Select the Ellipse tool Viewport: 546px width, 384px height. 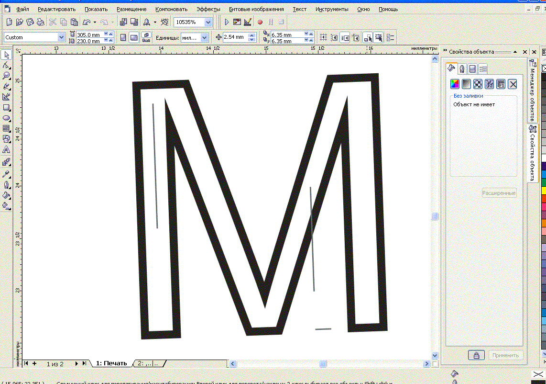tap(6, 118)
